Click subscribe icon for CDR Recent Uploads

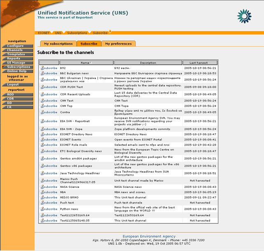coord(42,94)
